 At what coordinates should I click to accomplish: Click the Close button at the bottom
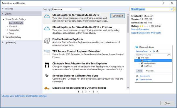pos(167,103)
